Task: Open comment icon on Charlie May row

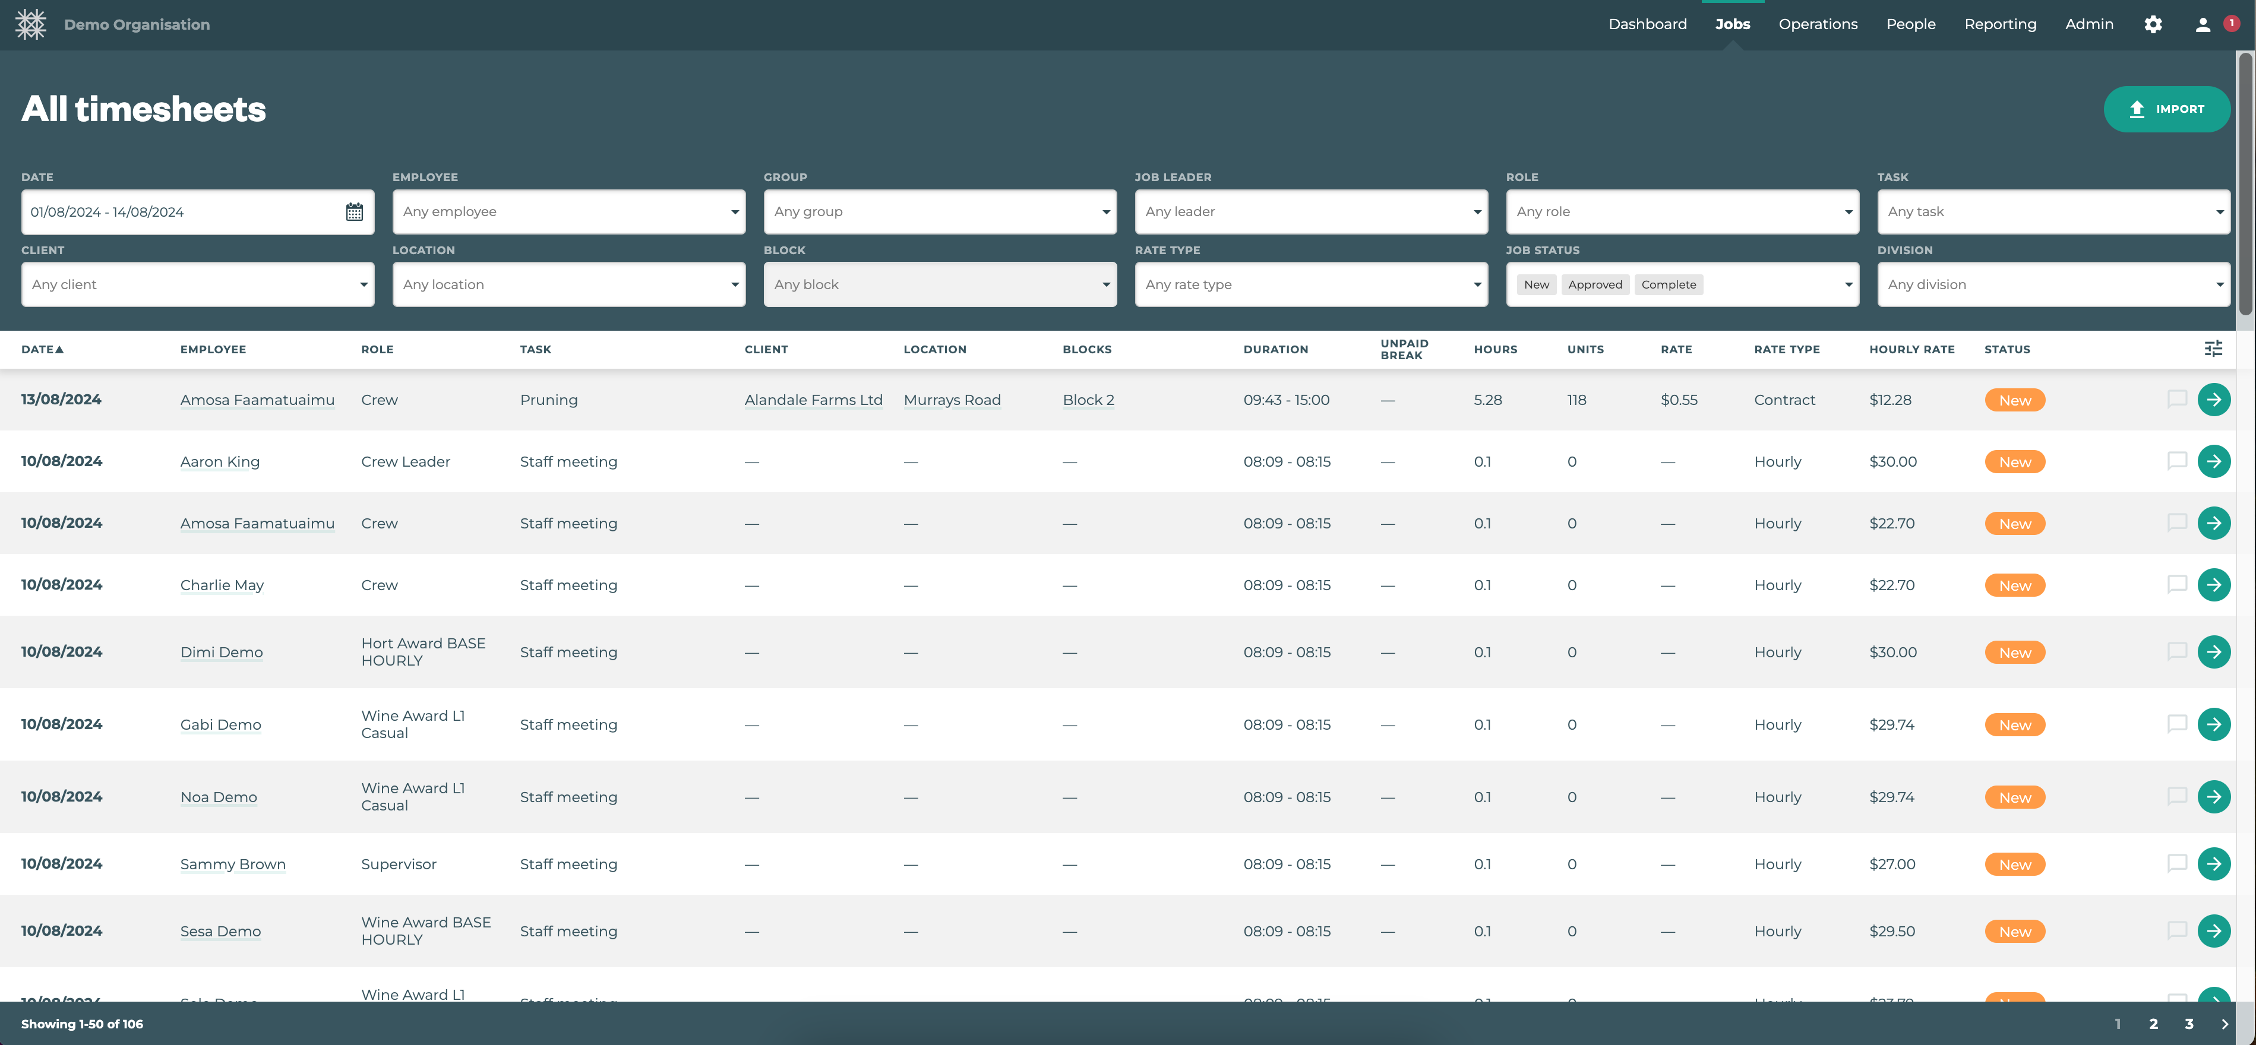Action: (x=2176, y=585)
